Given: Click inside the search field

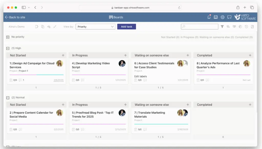Looking at the screenshot, I should (200, 26).
